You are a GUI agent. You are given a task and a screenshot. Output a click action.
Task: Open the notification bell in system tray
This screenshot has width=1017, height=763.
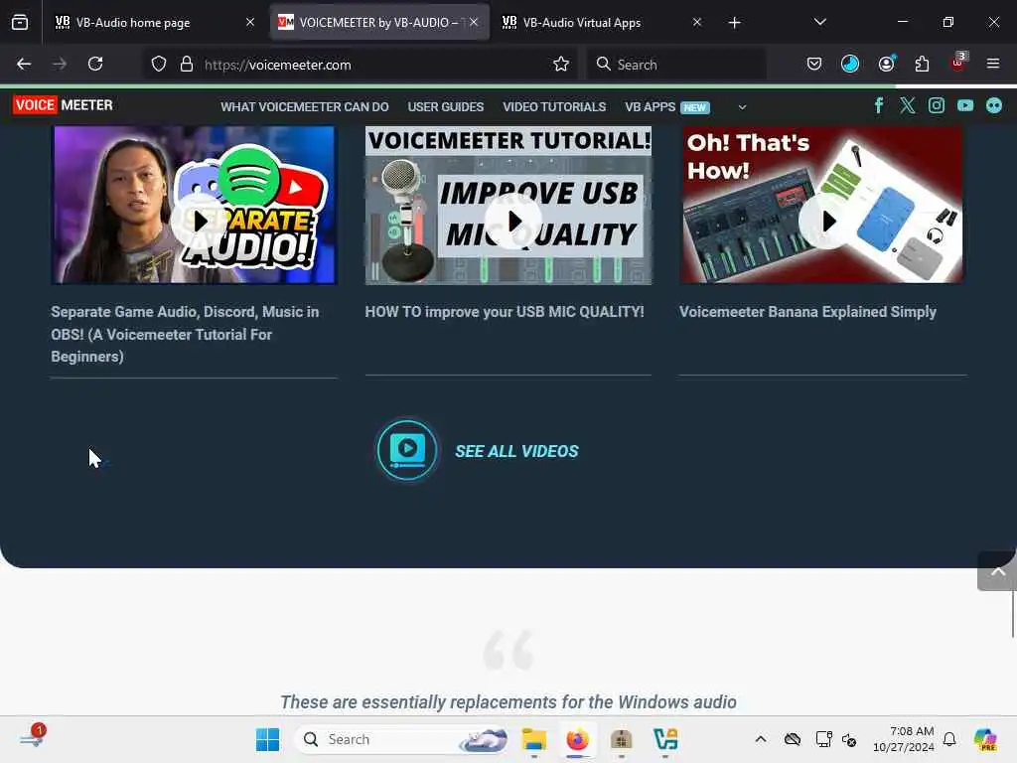coord(949,739)
